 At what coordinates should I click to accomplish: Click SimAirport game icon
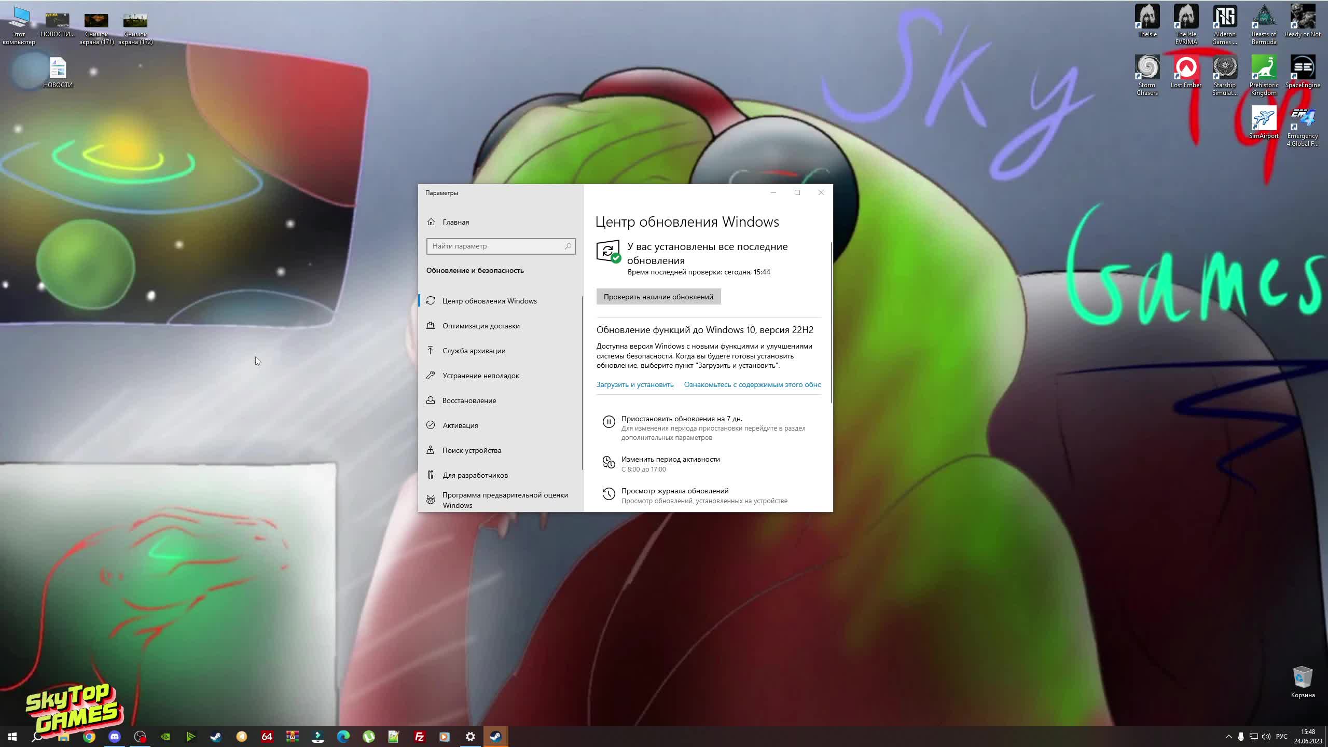(x=1263, y=119)
